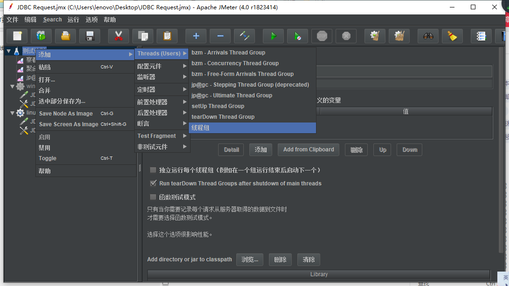This screenshot has height=286, width=509.
Task: Click 清除 classpath clear button
Action: pos(309,259)
